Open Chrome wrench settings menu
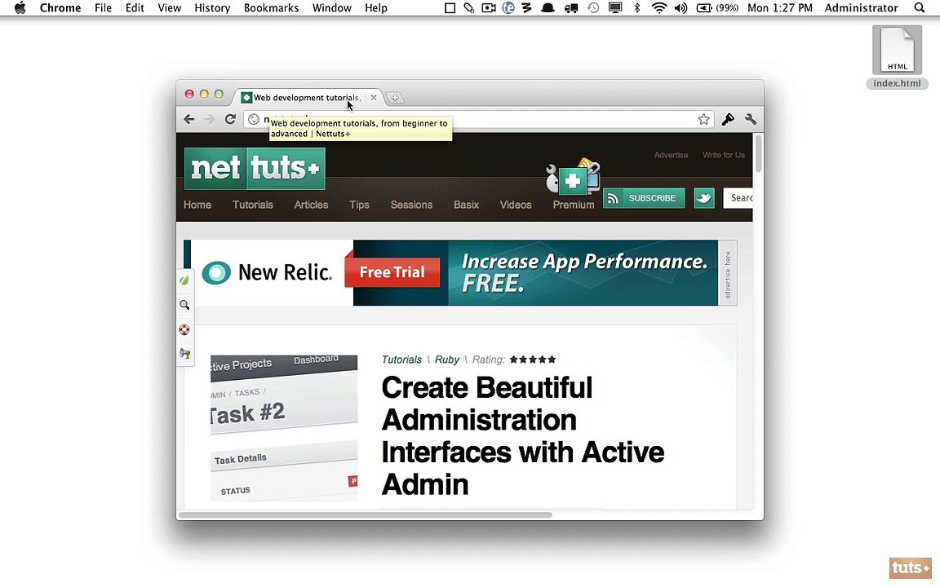The height and width of the screenshot is (587, 940). (x=751, y=119)
